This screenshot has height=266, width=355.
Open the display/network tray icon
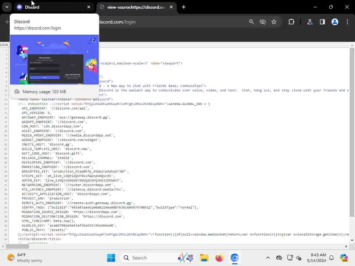tap(290, 258)
